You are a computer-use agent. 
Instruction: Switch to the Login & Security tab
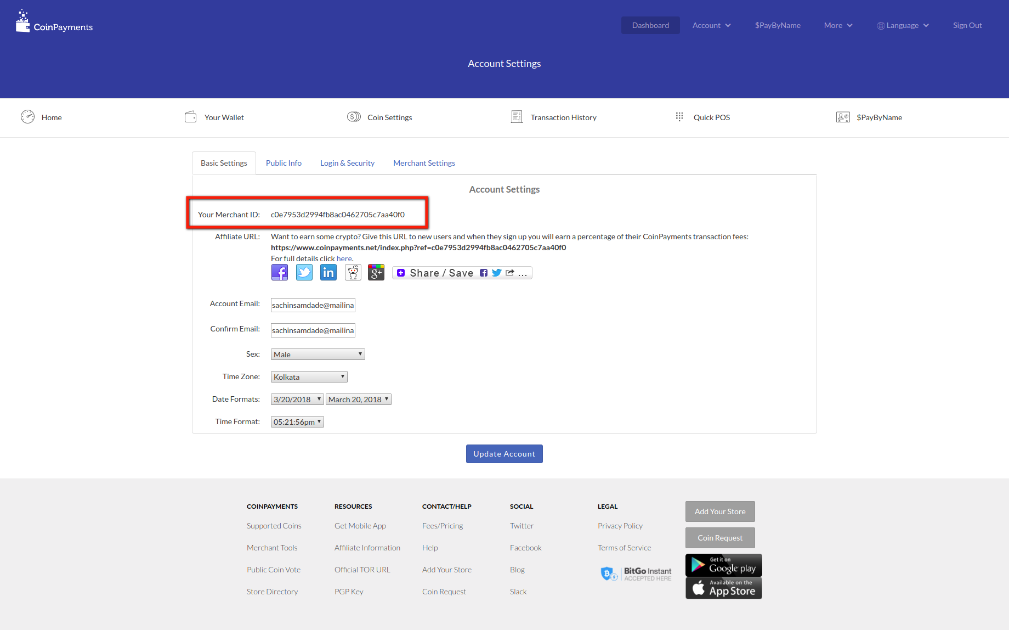tap(347, 163)
